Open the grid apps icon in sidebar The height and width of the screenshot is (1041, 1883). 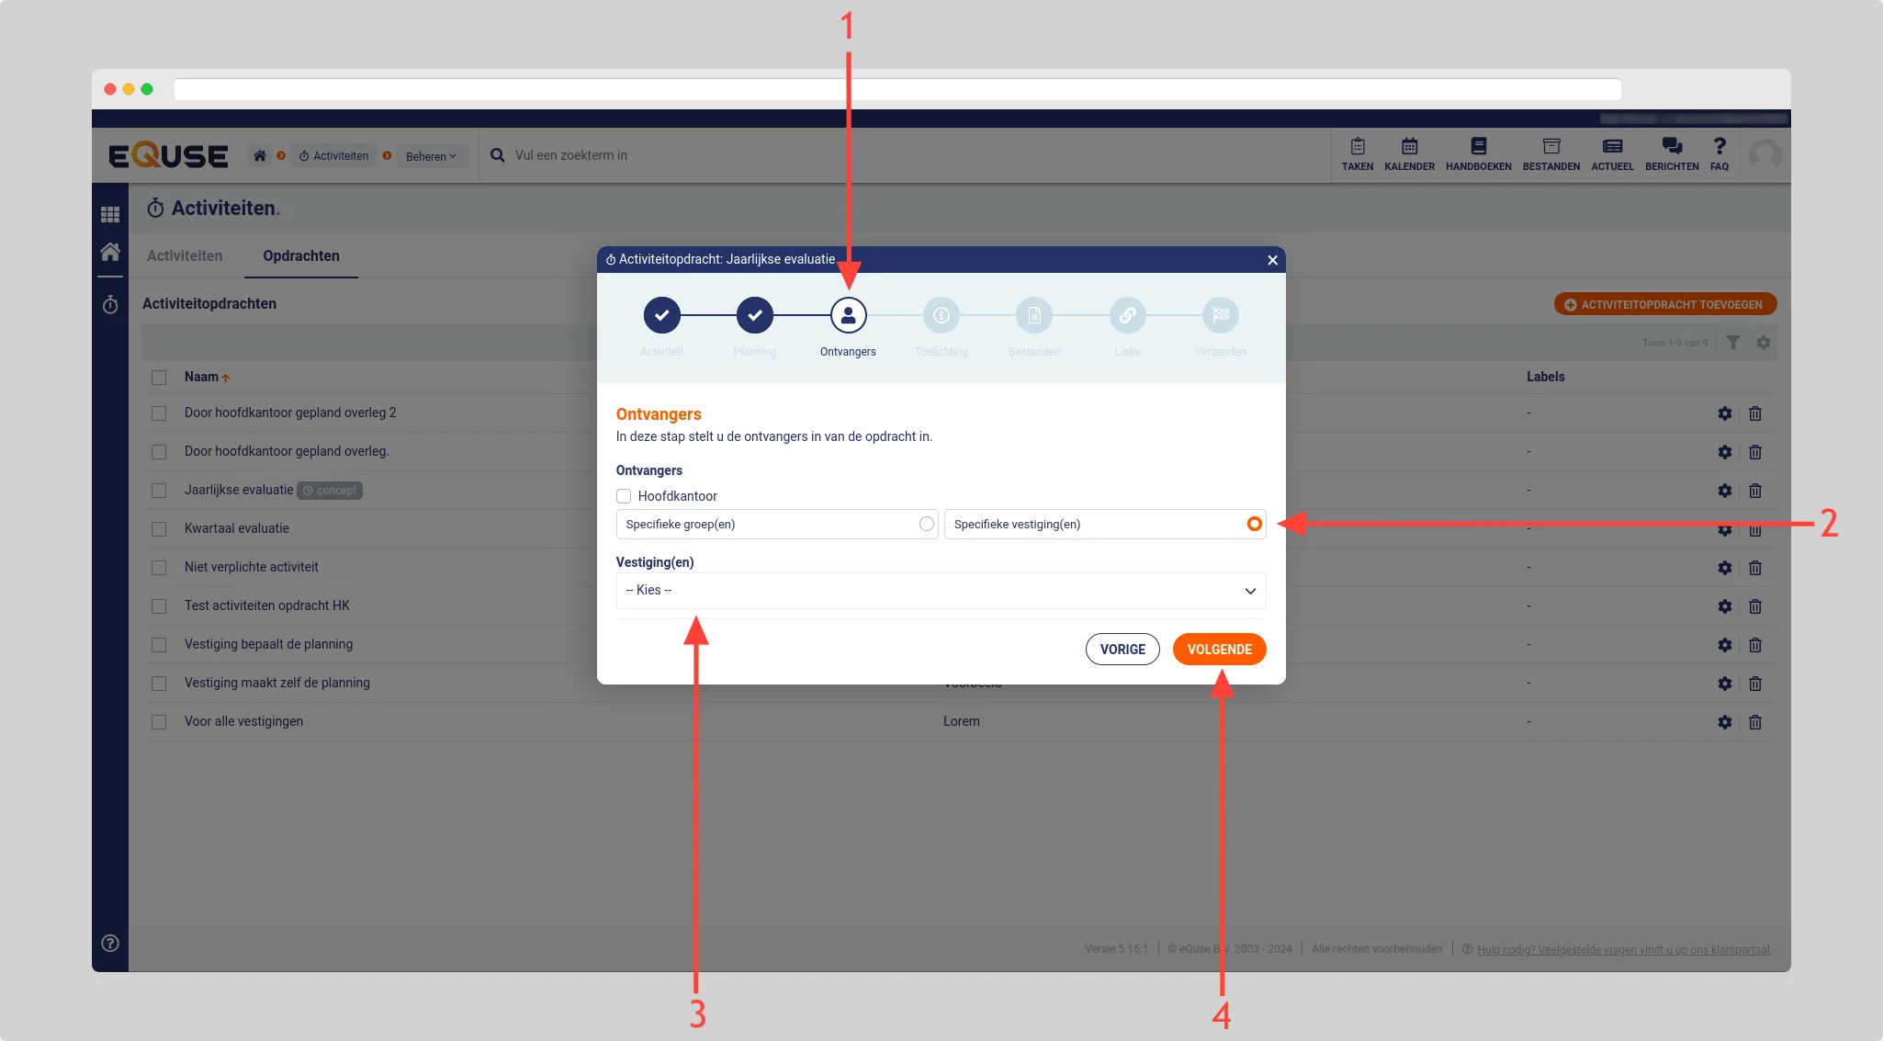(110, 214)
